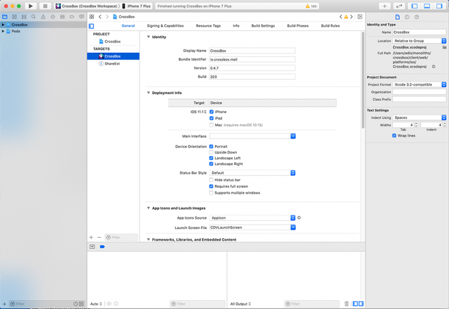The height and width of the screenshot is (309, 449).
Task: Uncheck the iPhone device checkbox
Action: pos(211,111)
